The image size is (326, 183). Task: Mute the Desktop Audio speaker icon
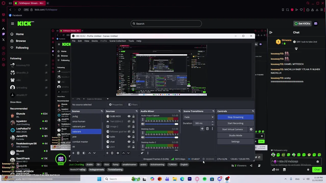coord(143,137)
